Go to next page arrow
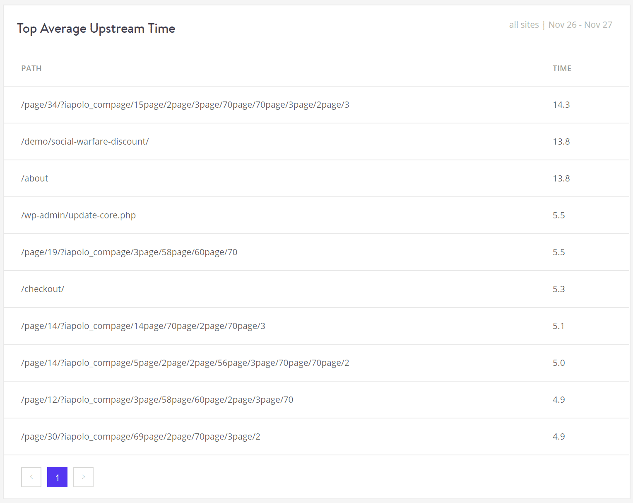This screenshot has height=503, width=633. [x=83, y=477]
